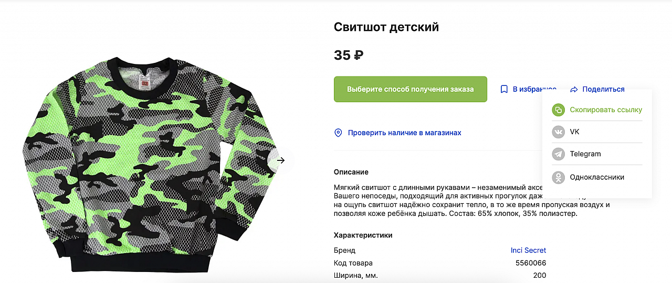Click the Odnoklassniki logo icon
The width and height of the screenshot is (672, 283).
(x=559, y=177)
